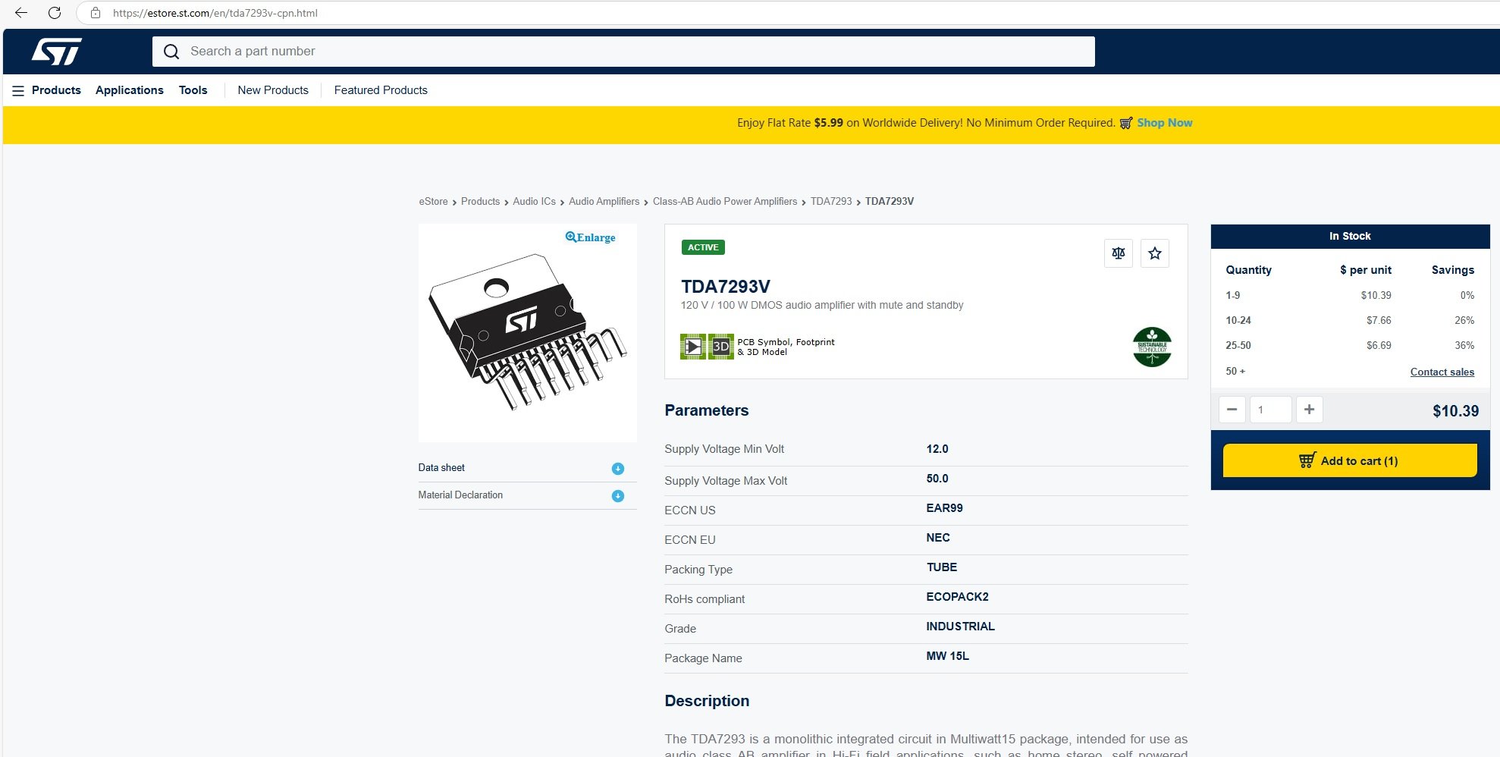Click cart icon in yellow banner
Viewport: 1500px width, 757px height.
point(1126,123)
